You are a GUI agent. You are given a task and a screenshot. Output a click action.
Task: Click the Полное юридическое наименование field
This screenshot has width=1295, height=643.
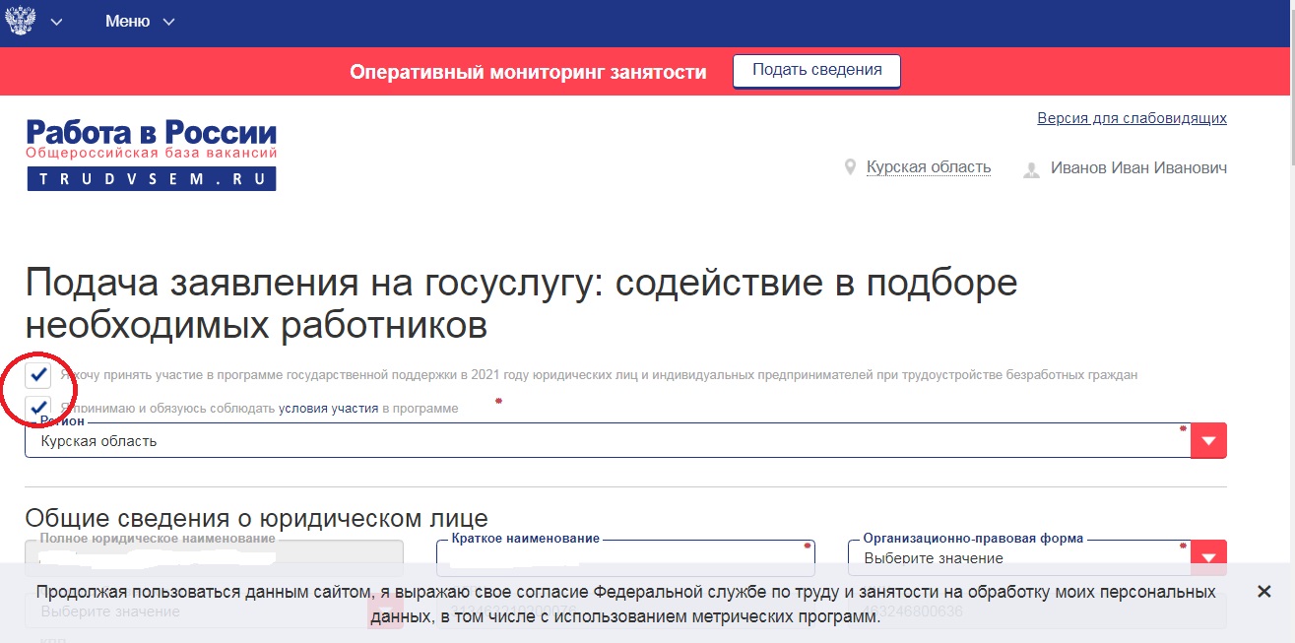coord(214,557)
